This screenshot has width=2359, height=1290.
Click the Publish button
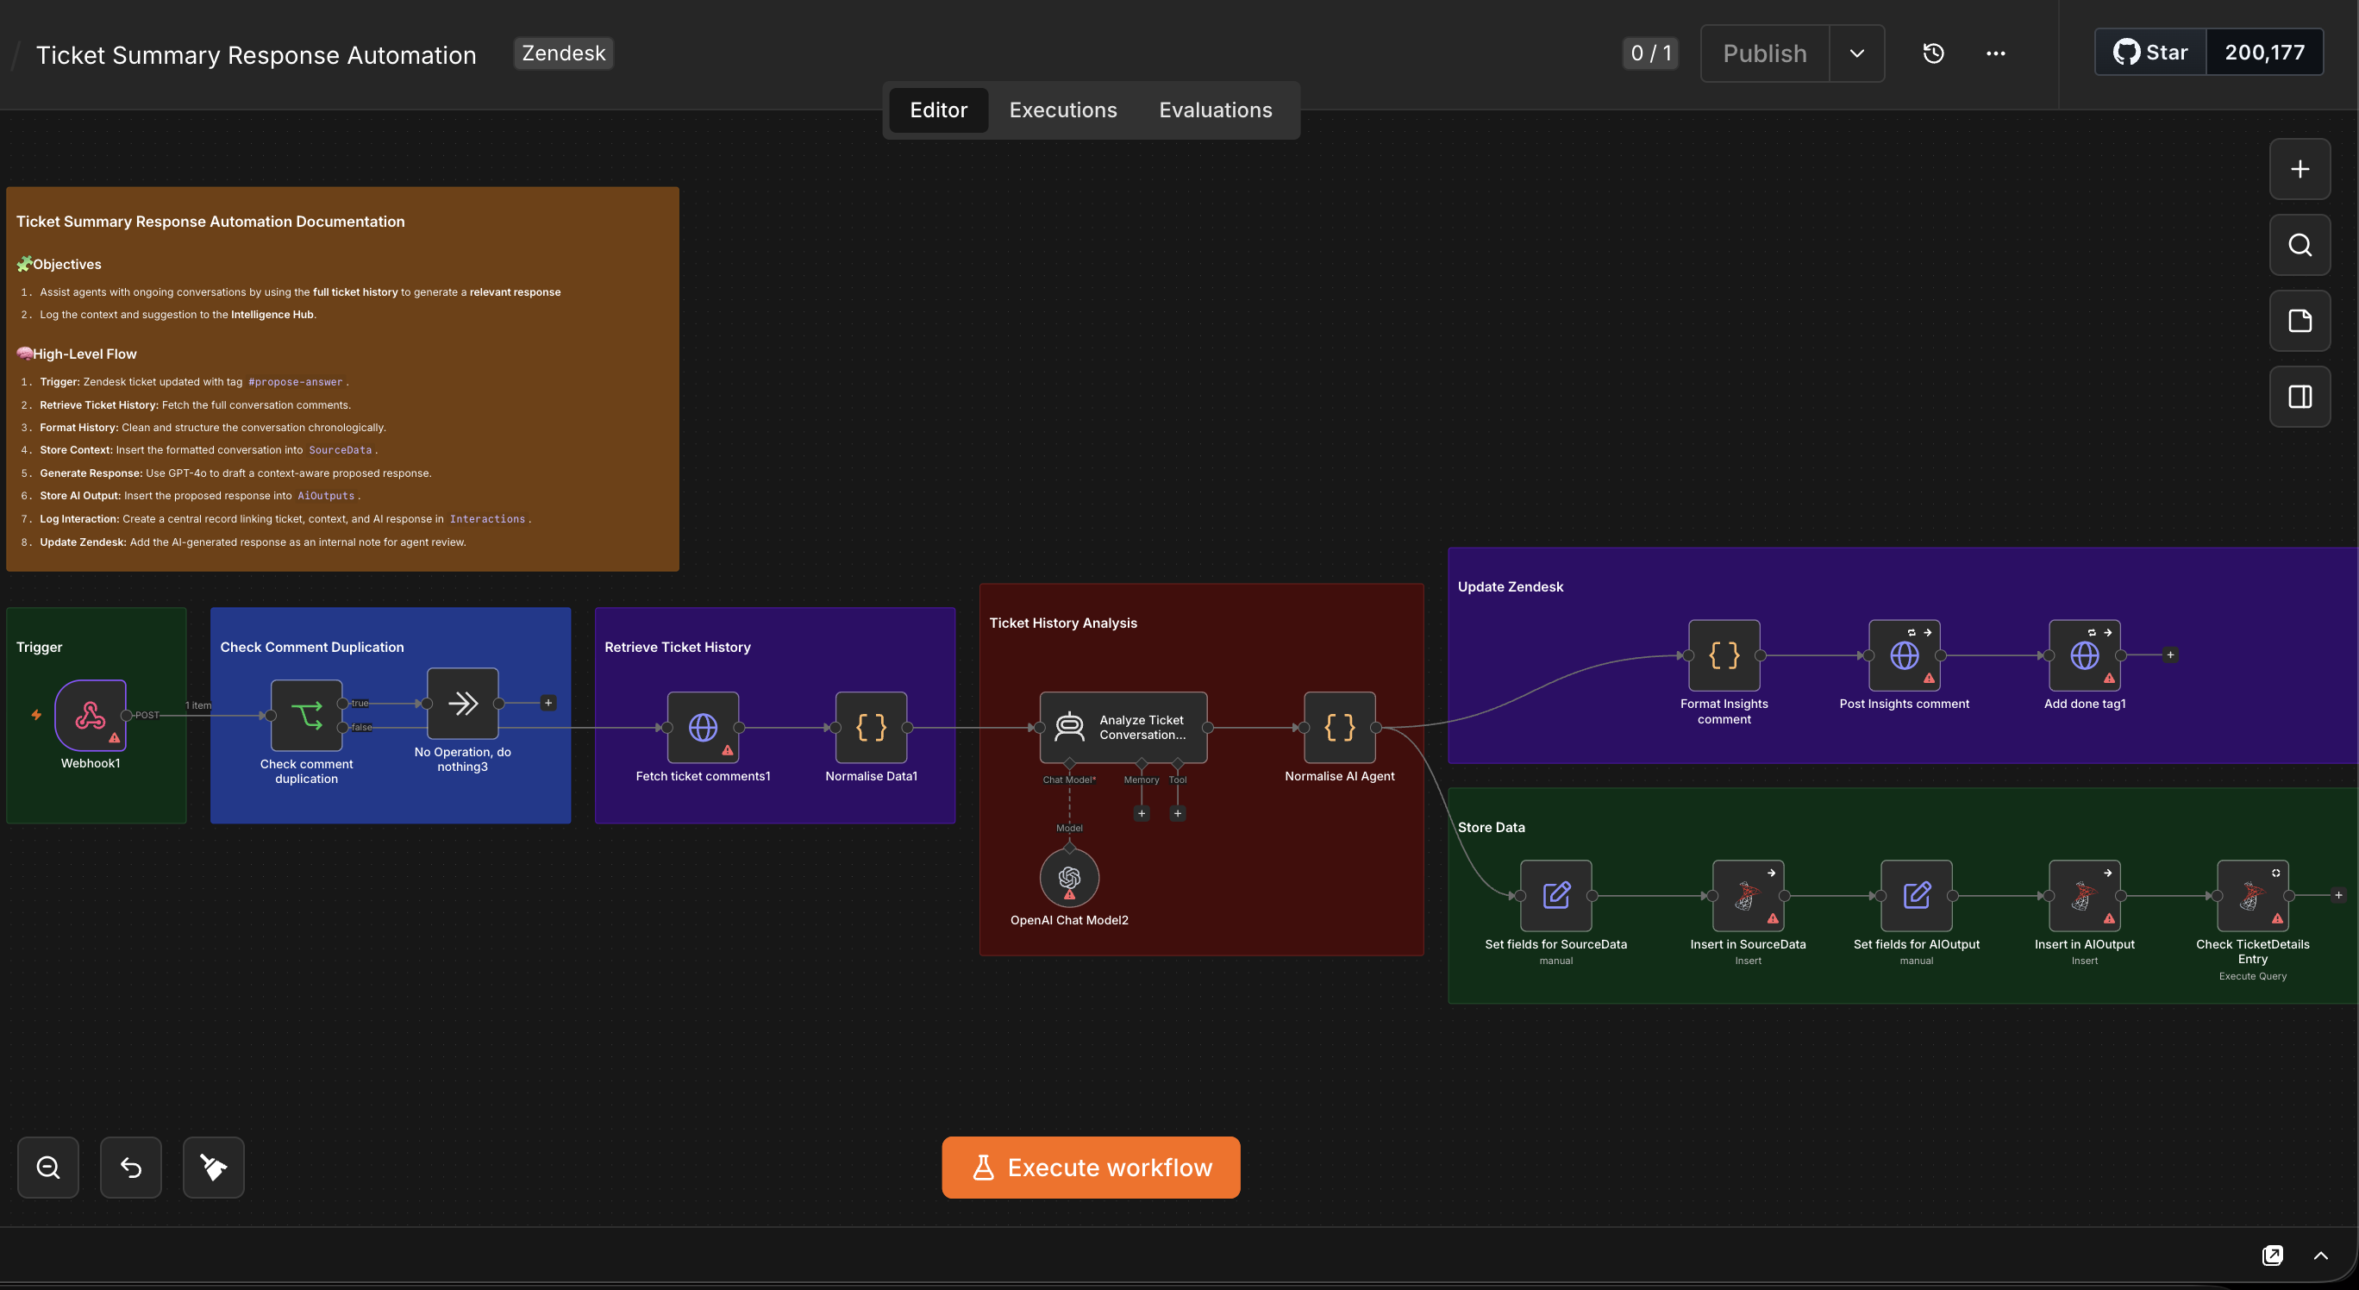click(x=1765, y=53)
